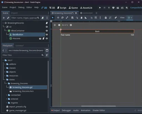This screenshot has width=142, height=114.
Task: Open remote deploy icon
Action: (113, 8)
